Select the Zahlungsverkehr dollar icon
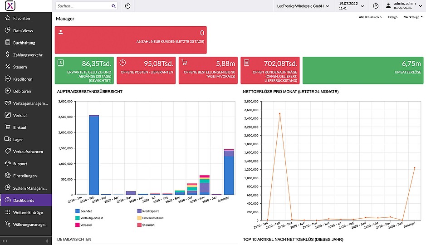This screenshot has height=245, width=426. tap(8, 54)
